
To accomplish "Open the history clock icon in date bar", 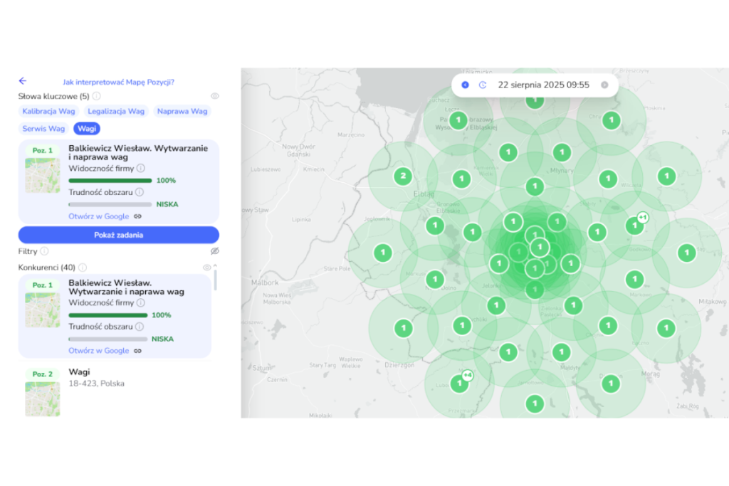I will [483, 85].
